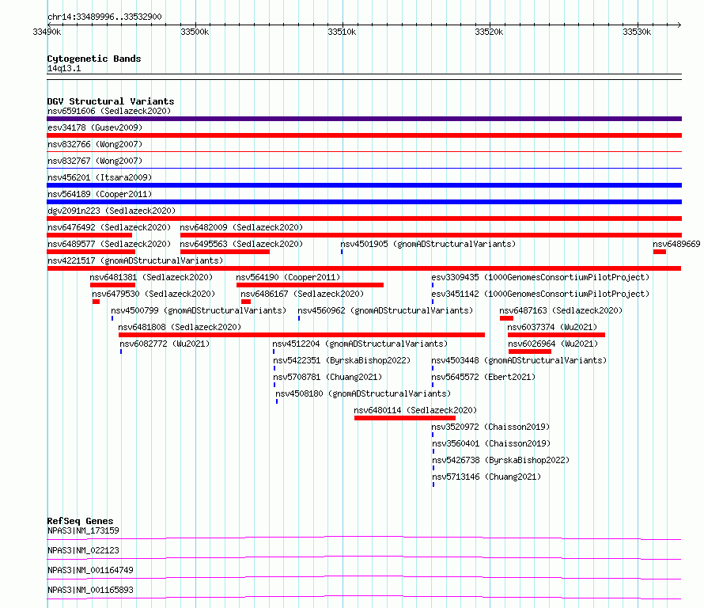Select the nsv6082772 (Wu2021) label
The height and width of the screenshot is (608, 704).
(x=165, y=344)
